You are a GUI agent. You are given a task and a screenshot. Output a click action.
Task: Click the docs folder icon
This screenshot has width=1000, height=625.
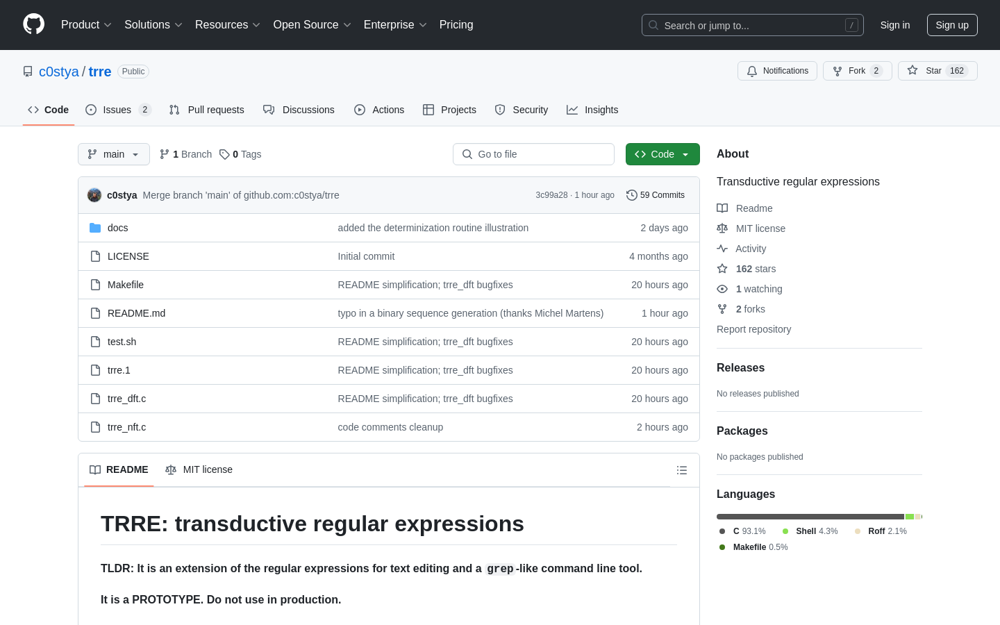click(x=95, y=228)
